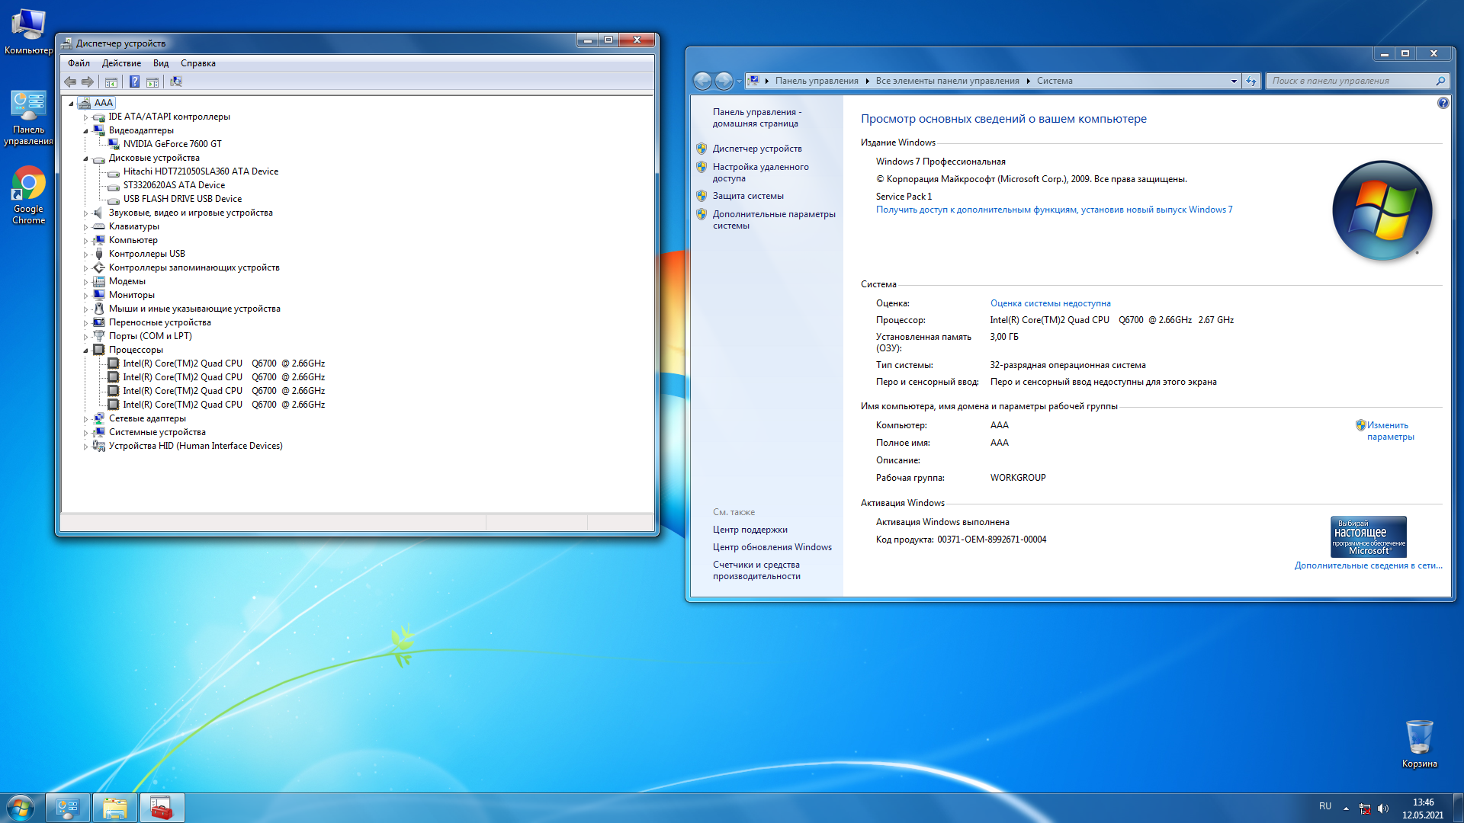Open the Действие menu
This screenshot has height=823, width=1464.
tap(121, 63)
